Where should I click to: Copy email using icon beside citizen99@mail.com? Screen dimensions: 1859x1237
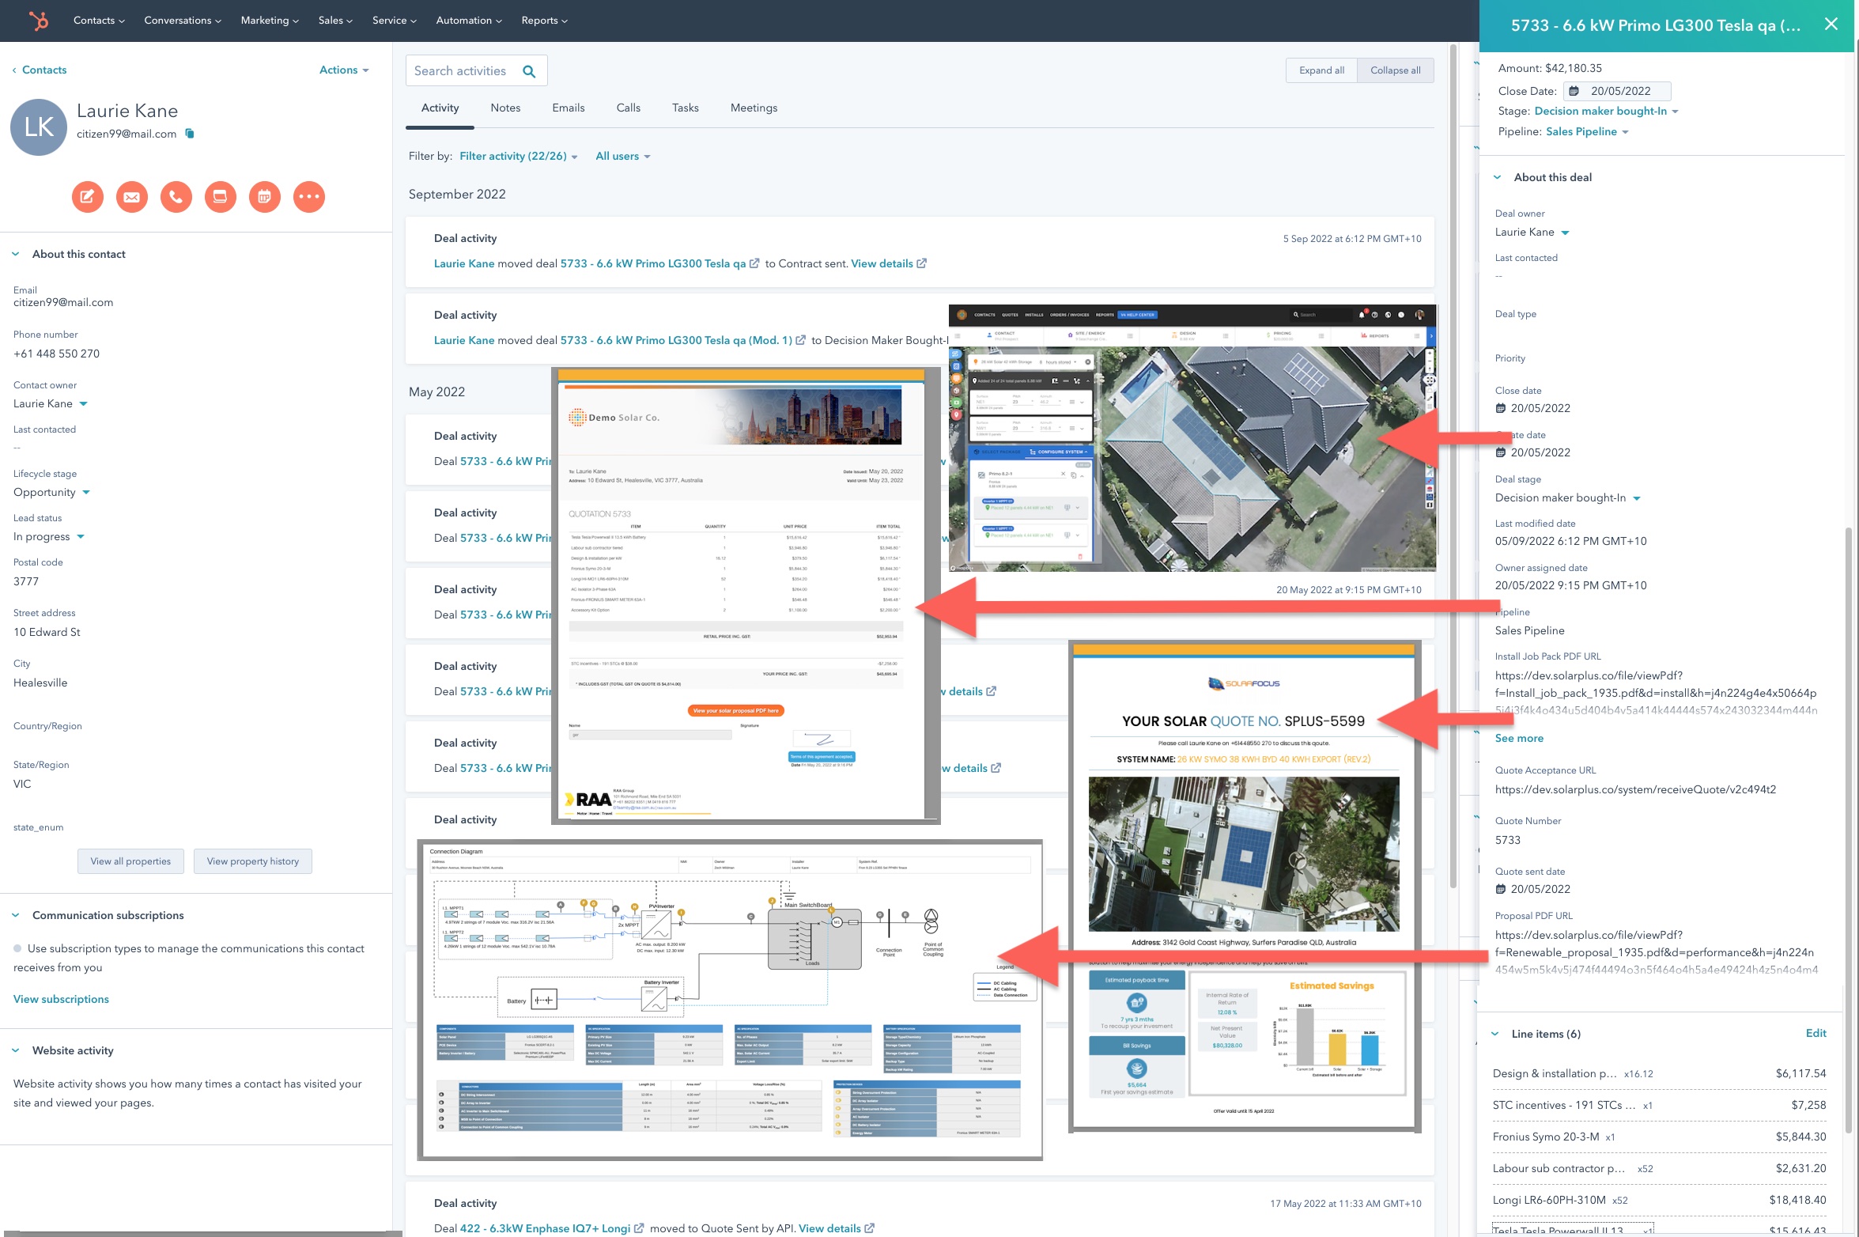point(190,134)
